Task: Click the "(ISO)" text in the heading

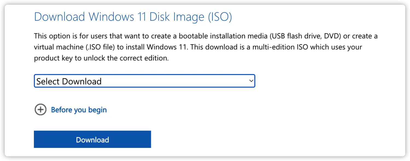Action: [219, 17]
